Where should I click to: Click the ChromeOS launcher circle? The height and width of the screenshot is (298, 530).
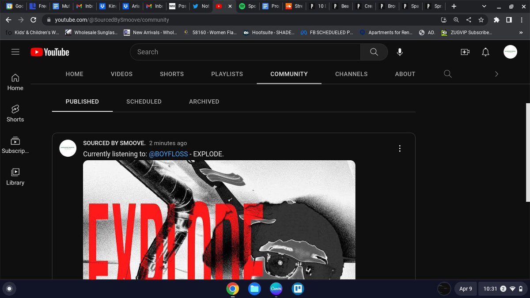click(9, 289)
